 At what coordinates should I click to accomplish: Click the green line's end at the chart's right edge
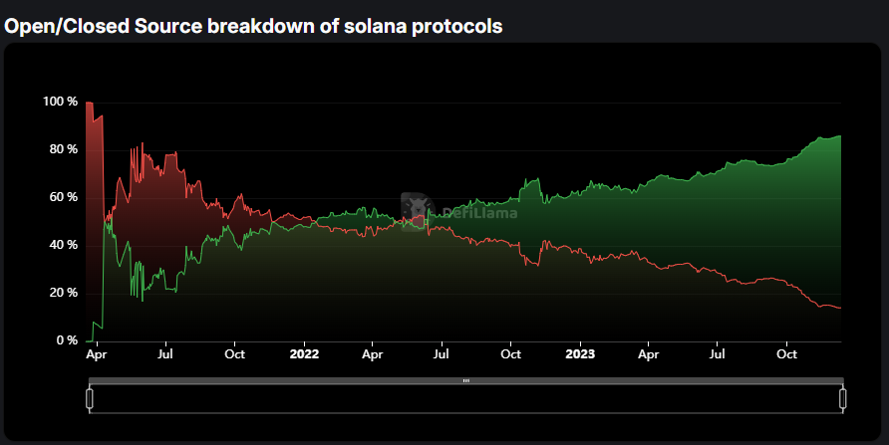pyautogui.click(x=840, y=136)
